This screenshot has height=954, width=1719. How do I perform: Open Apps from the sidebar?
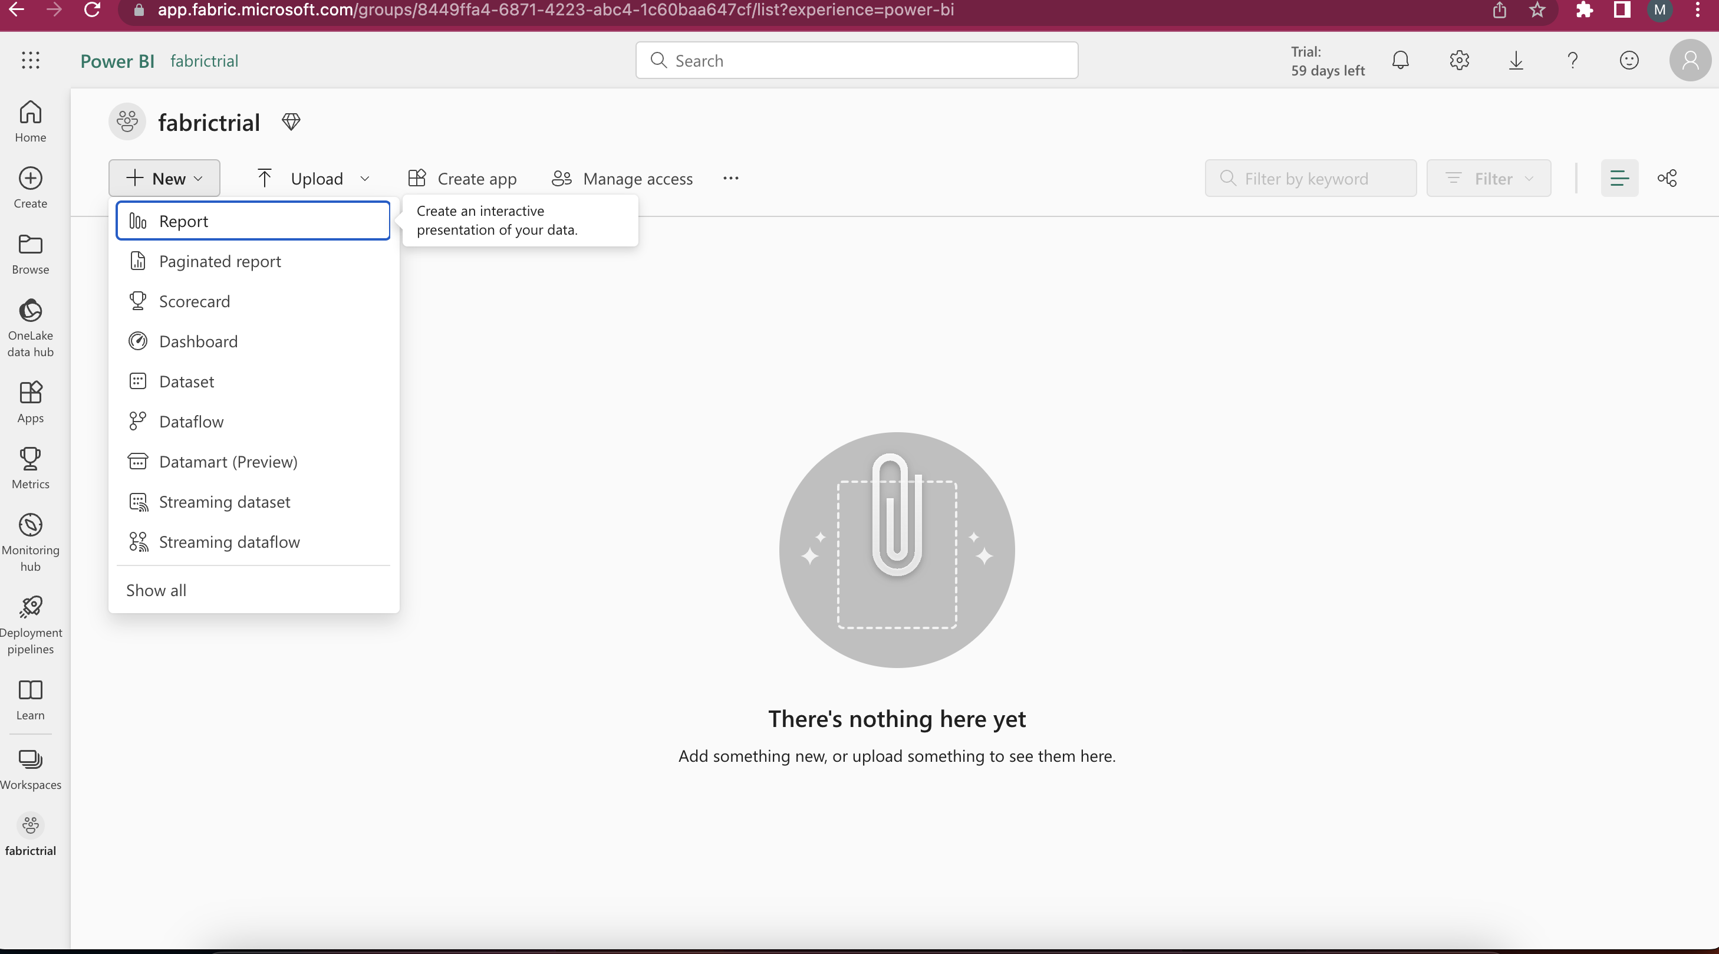click(x=31, y=403)
